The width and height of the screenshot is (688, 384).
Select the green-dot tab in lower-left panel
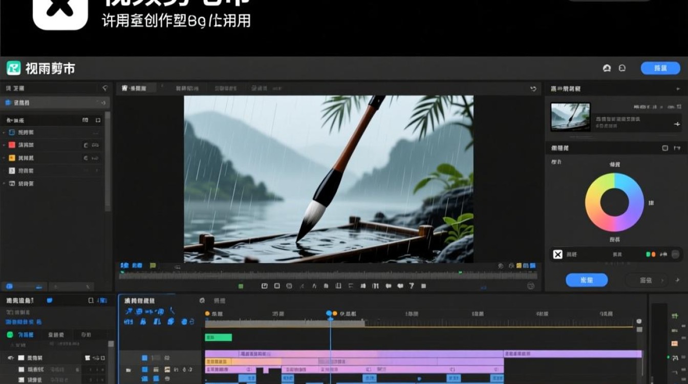pyautogui.click(x=20, y=335)
